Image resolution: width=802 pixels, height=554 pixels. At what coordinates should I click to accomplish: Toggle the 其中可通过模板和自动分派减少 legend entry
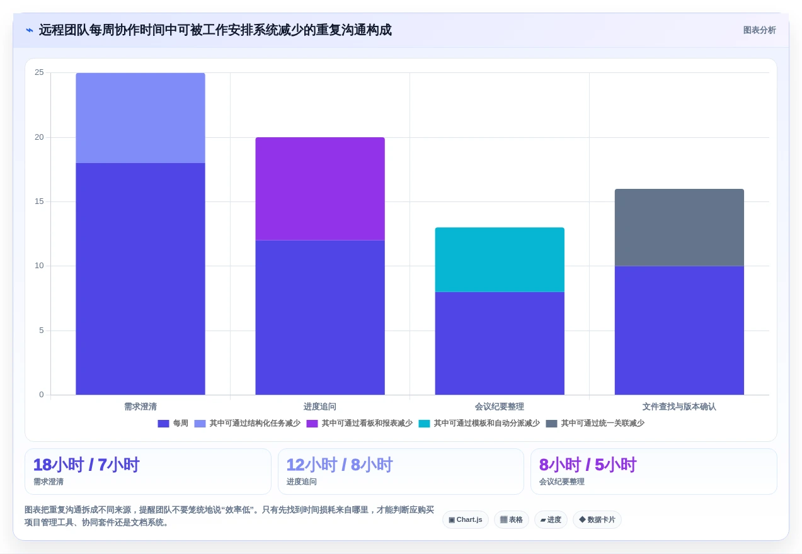coord(479,424)
